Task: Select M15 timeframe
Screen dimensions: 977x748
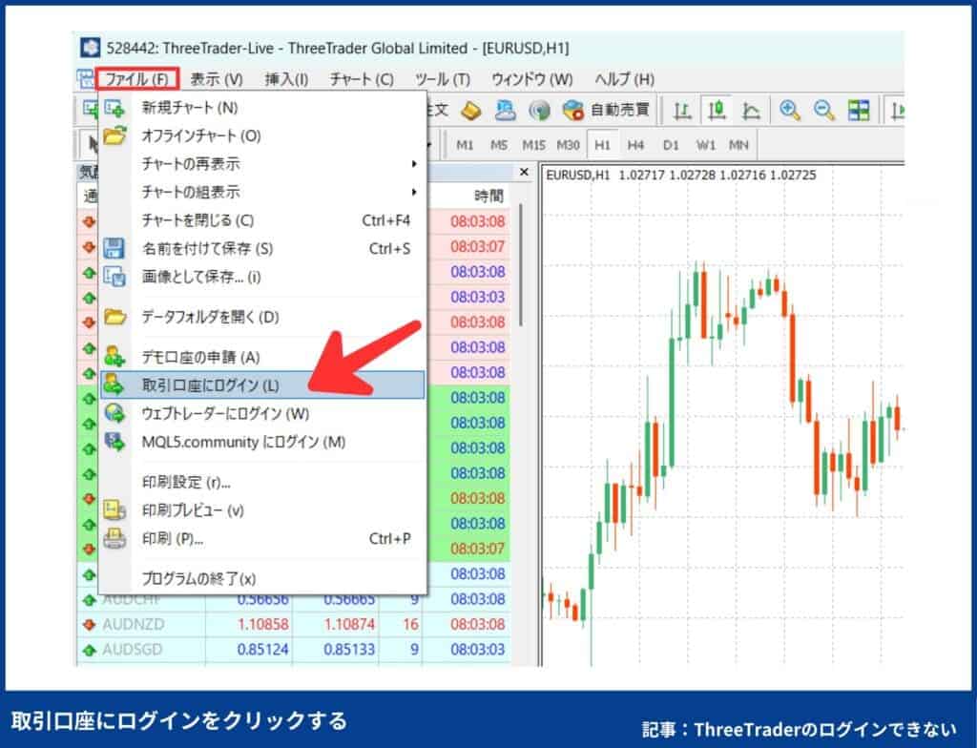Action: [534, 145]
